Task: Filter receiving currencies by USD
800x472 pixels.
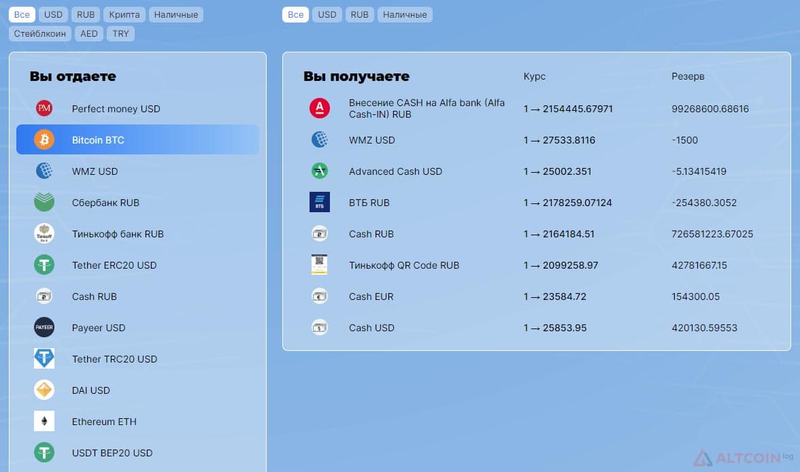Action: 327,14
